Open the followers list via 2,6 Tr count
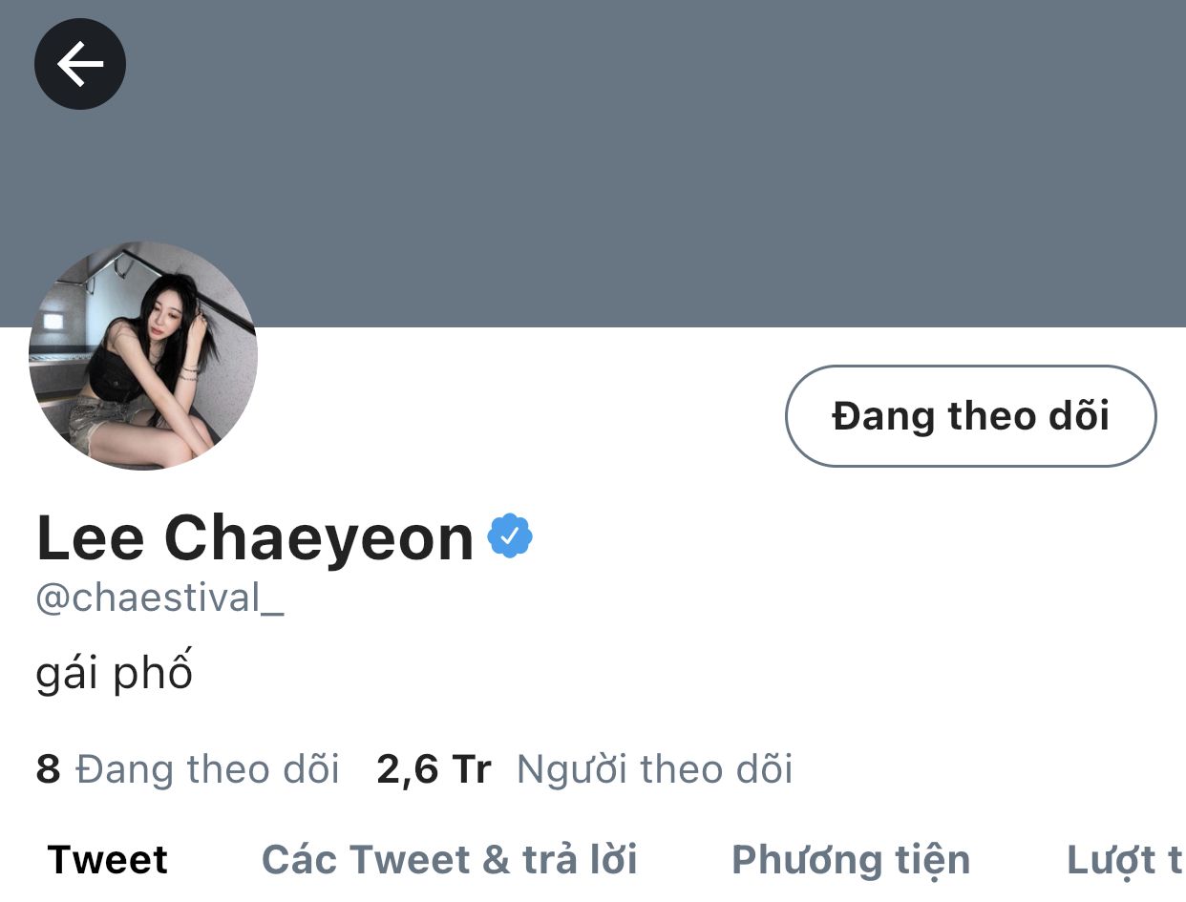The width and height of the screenshot is (1186, 902). point(434,769)
